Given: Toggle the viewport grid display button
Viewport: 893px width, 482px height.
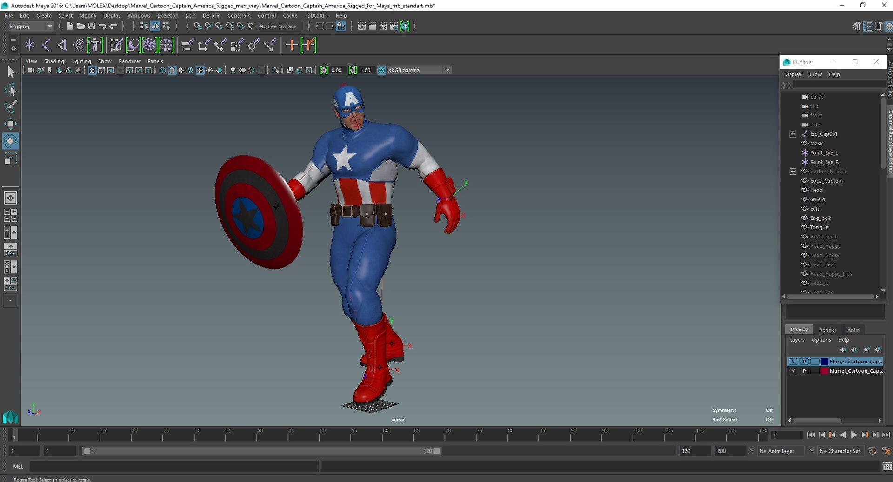Looking at the screenshot, I should tap(92, 70).
